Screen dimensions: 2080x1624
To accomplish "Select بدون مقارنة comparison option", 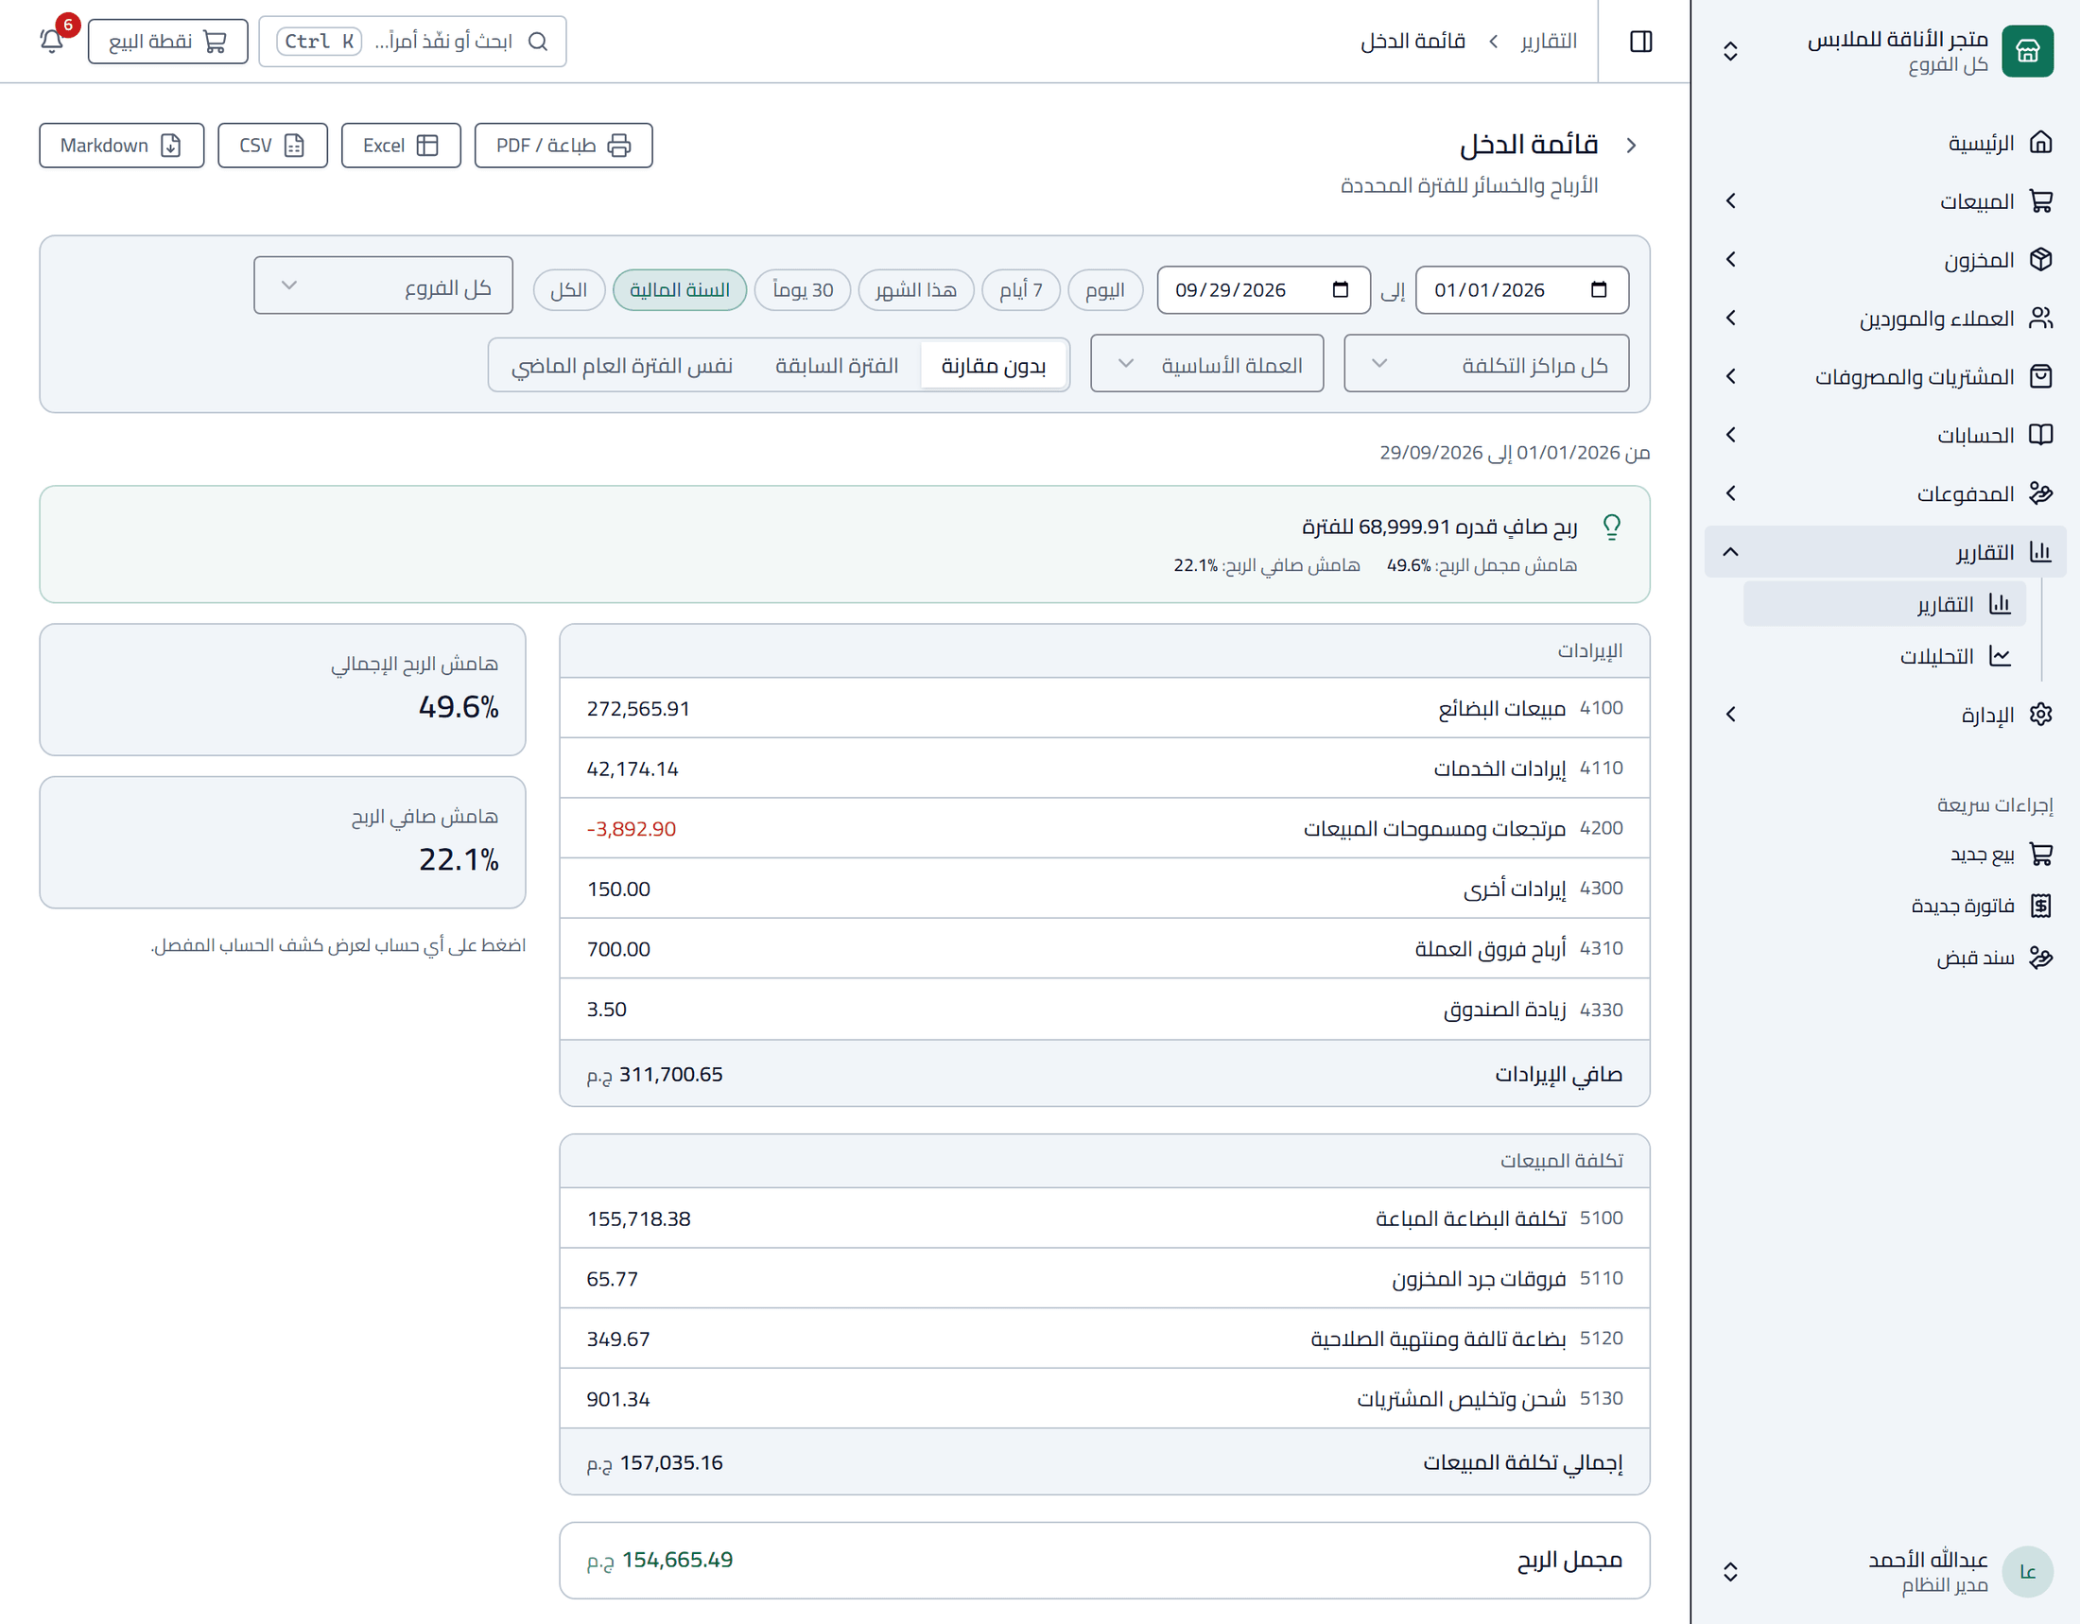I will pos(994,366).
